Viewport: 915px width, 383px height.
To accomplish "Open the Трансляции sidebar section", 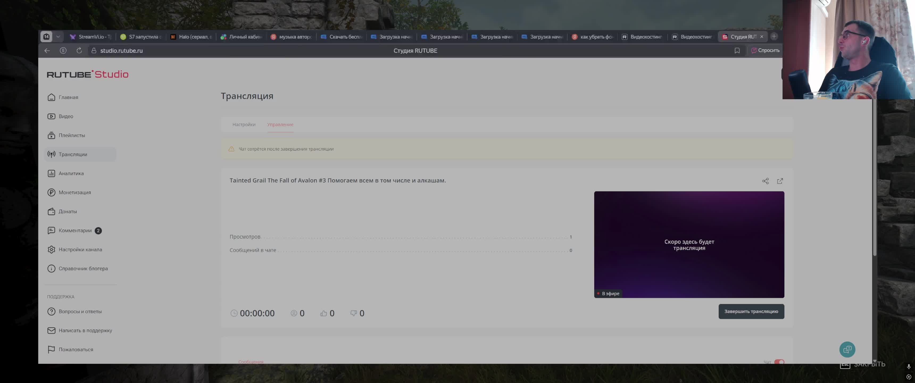I will [x=72, y=154].
